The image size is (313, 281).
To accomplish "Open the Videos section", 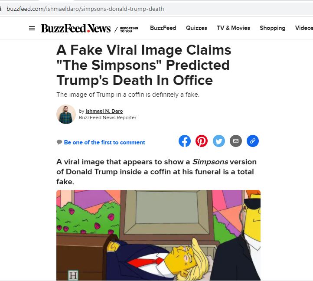I will 303,28.
